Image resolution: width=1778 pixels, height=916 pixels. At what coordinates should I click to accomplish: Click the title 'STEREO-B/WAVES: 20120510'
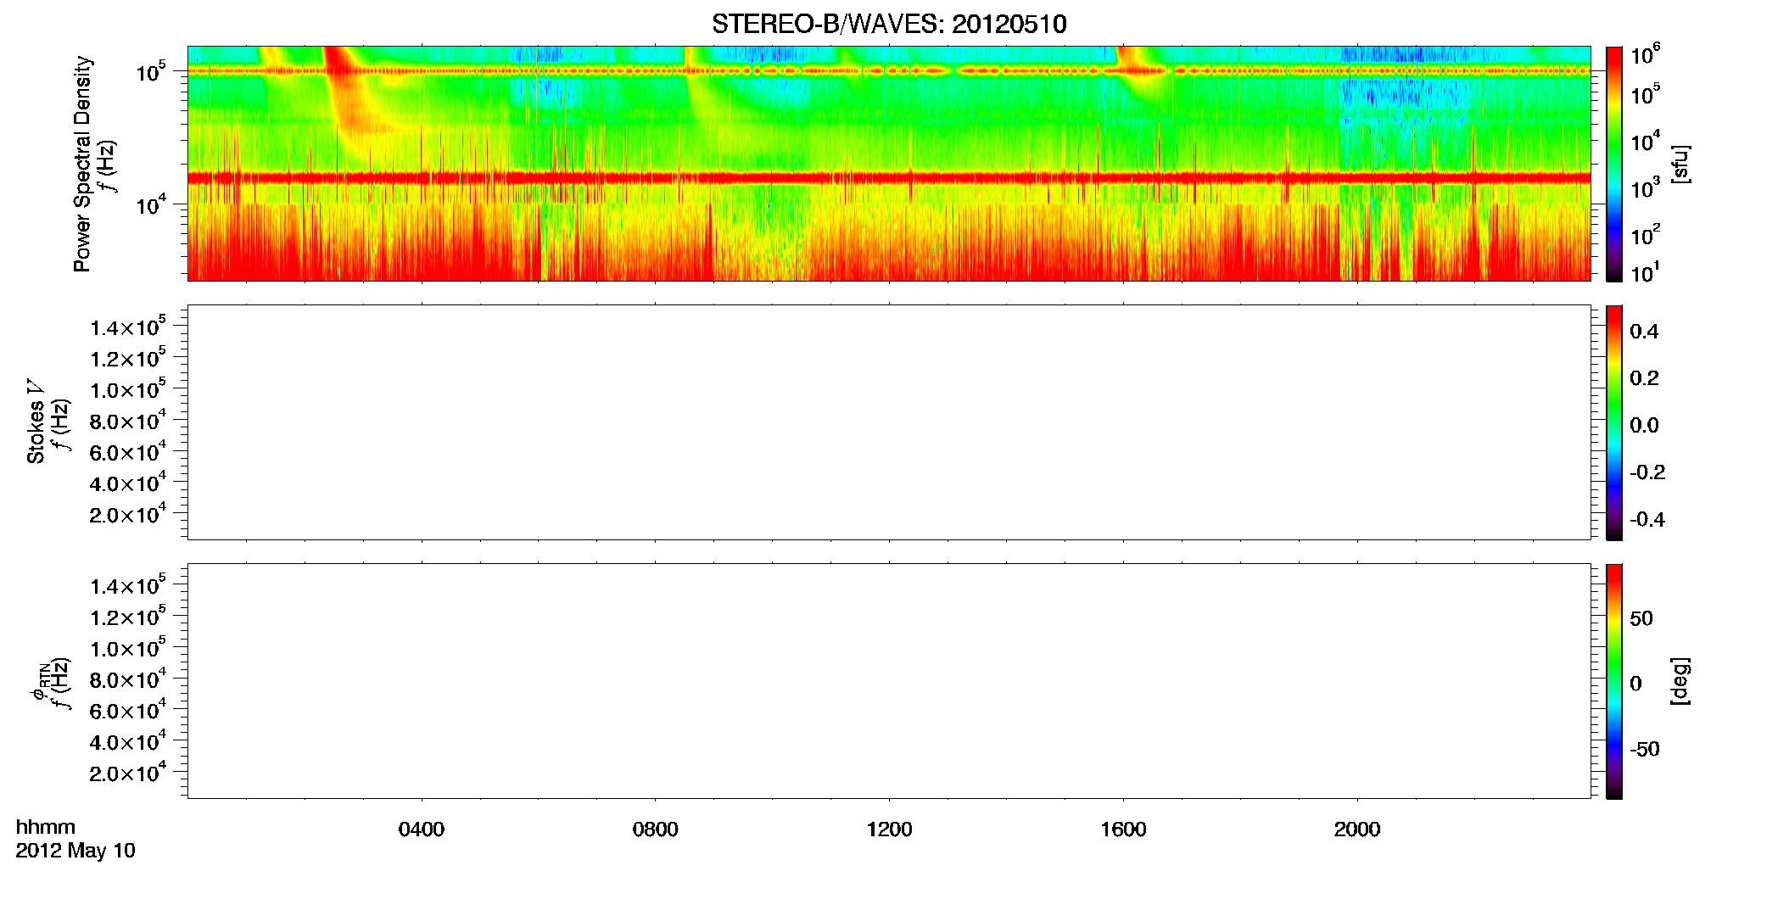889,24
